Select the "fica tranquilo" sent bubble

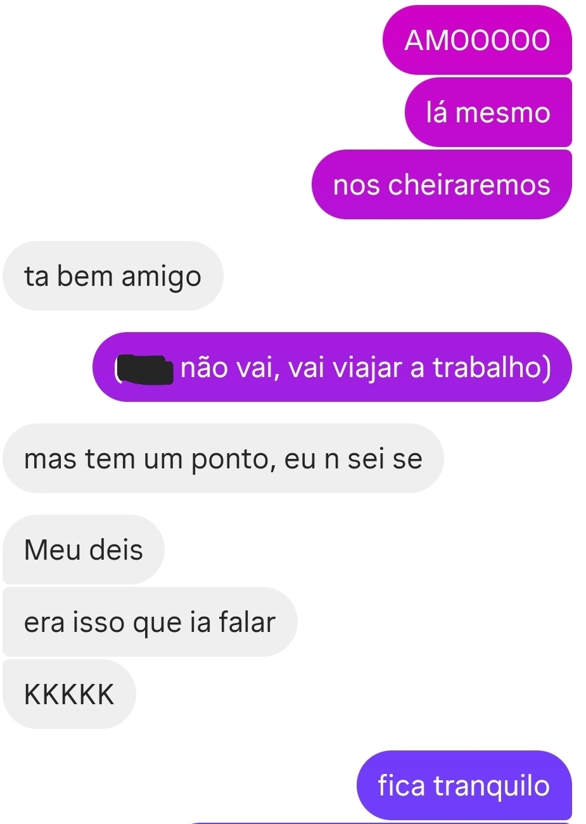pyautogui.click(x=464, y=785)
